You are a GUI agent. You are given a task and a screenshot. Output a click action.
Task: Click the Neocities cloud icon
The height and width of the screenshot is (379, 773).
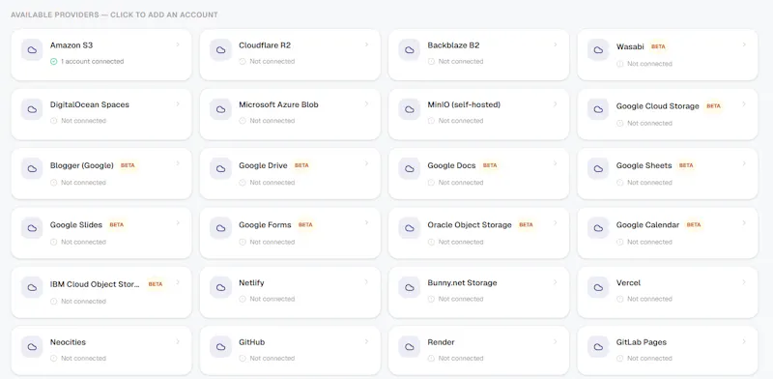point(32,346)
